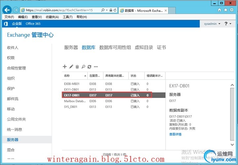Switch to the Office 365 header tab
Image resolution: width=238 pixels, height=165 pixels.
[x=33, y=24]
